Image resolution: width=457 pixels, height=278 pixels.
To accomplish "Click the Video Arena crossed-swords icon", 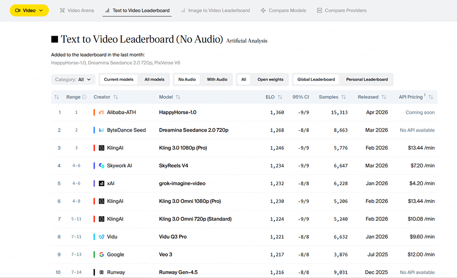I will (62, 11).
